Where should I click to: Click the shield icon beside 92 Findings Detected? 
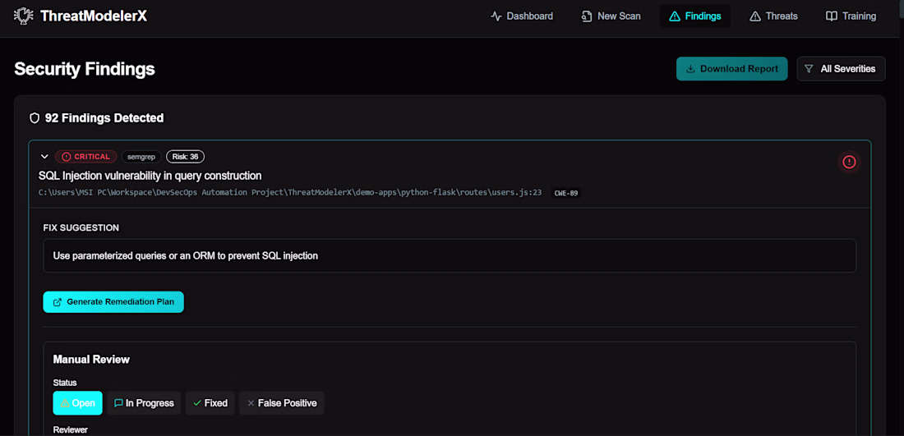click(34, 118)
